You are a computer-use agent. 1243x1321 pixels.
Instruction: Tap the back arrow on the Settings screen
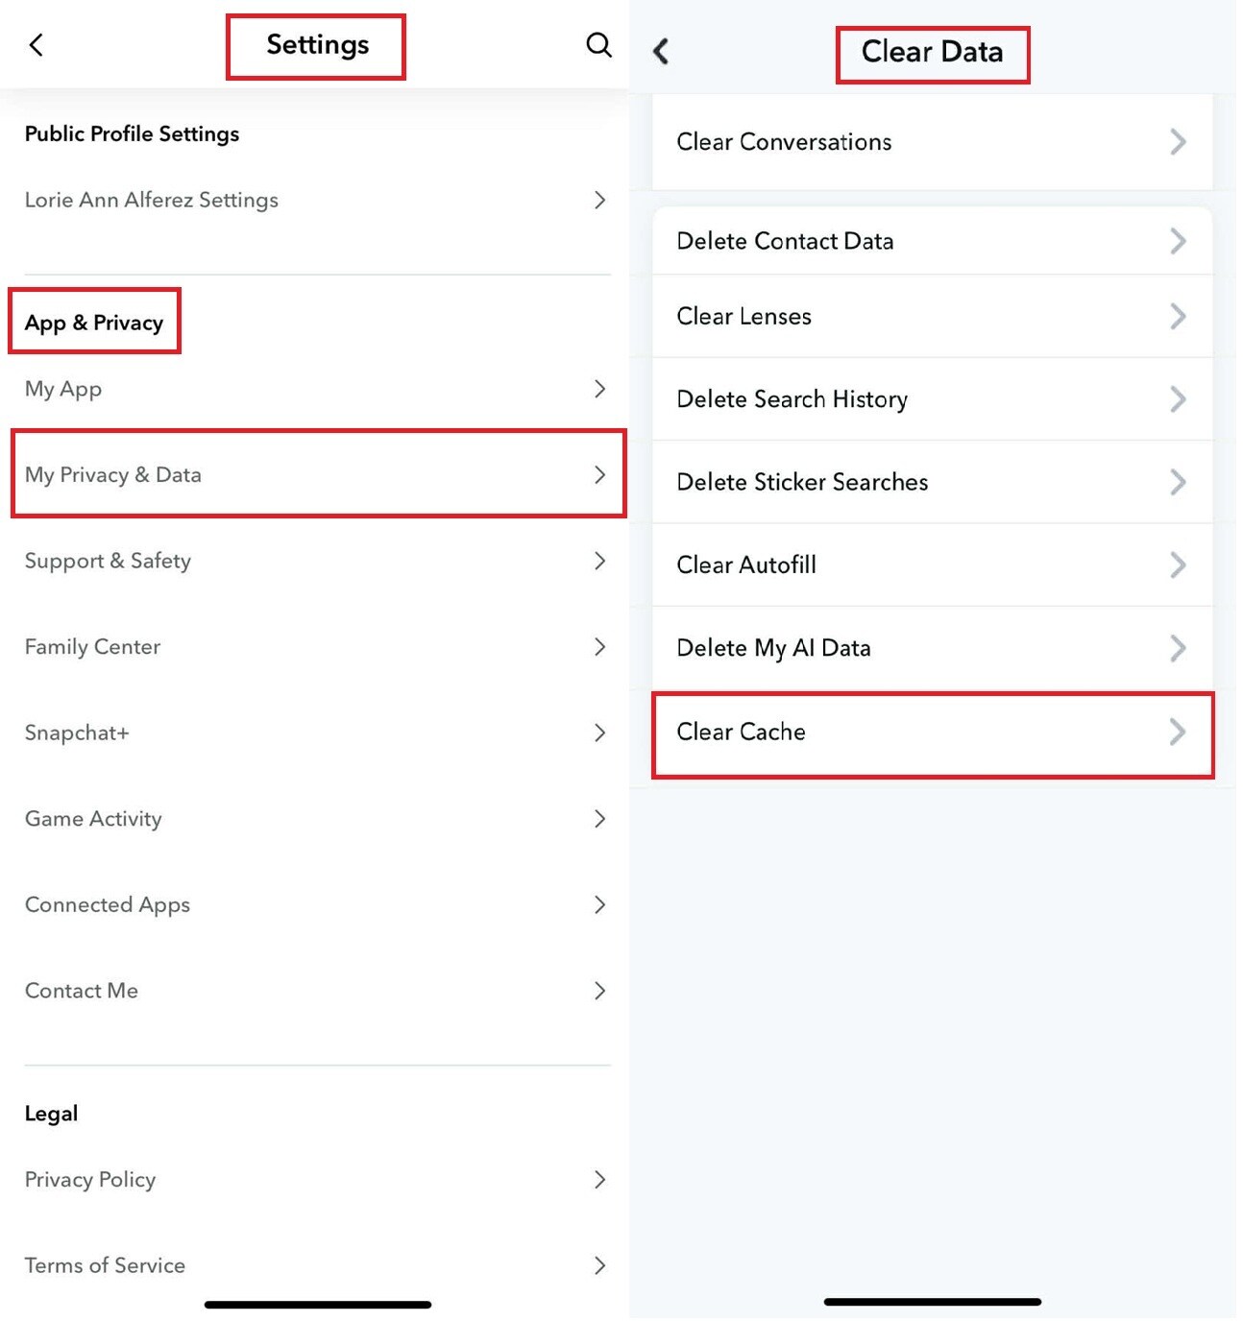(x=36, y=44)
